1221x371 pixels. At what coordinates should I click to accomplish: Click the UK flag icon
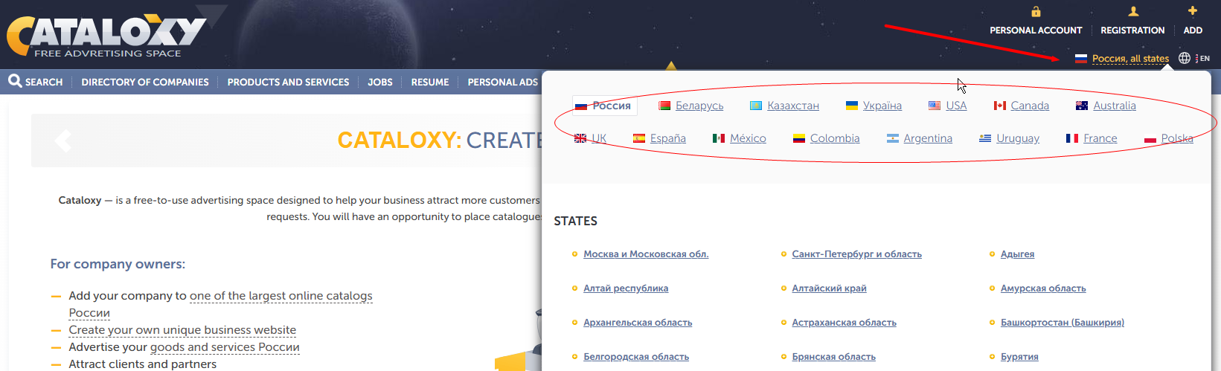pos(580,138)
